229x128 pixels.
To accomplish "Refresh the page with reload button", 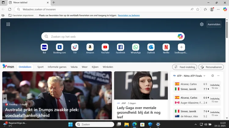I will pos(10,9).
